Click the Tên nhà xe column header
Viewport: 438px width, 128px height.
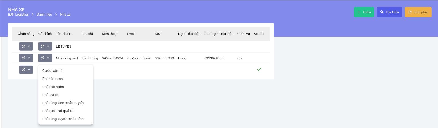tap(64, 34)
